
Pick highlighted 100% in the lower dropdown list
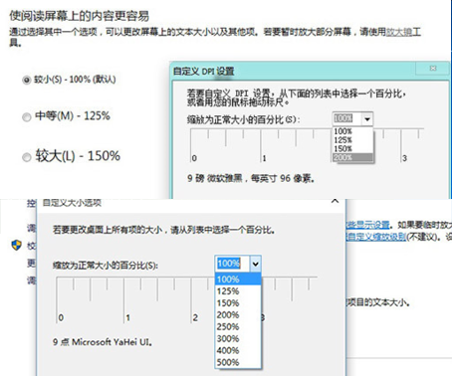[x=238, y=280]
